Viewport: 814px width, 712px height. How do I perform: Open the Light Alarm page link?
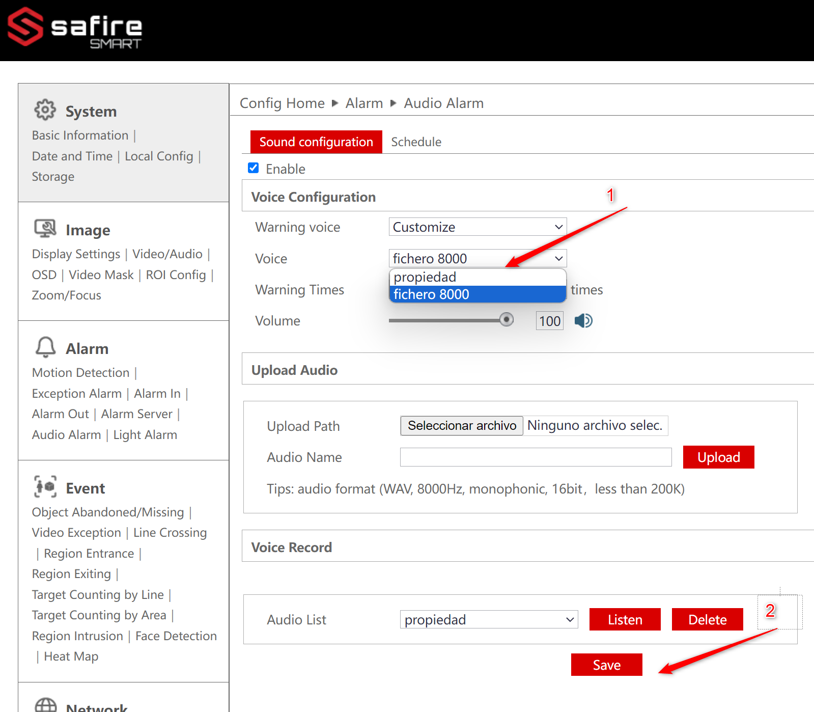click(145, 435)
